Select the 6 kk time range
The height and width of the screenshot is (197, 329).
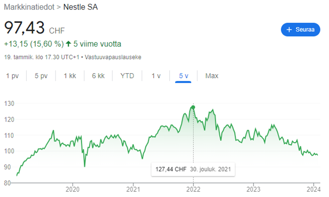(98, 76)
